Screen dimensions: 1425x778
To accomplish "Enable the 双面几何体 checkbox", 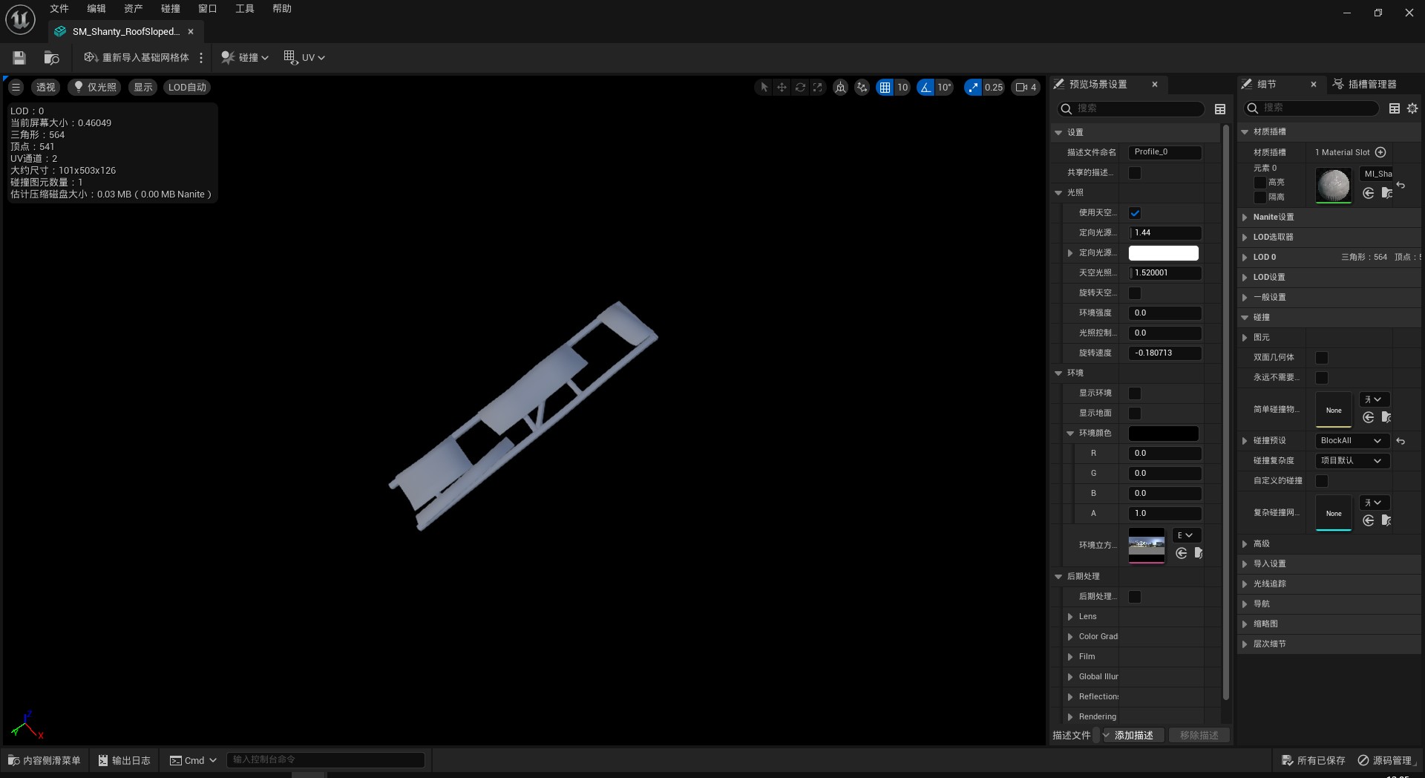I will pos(1321,358).
